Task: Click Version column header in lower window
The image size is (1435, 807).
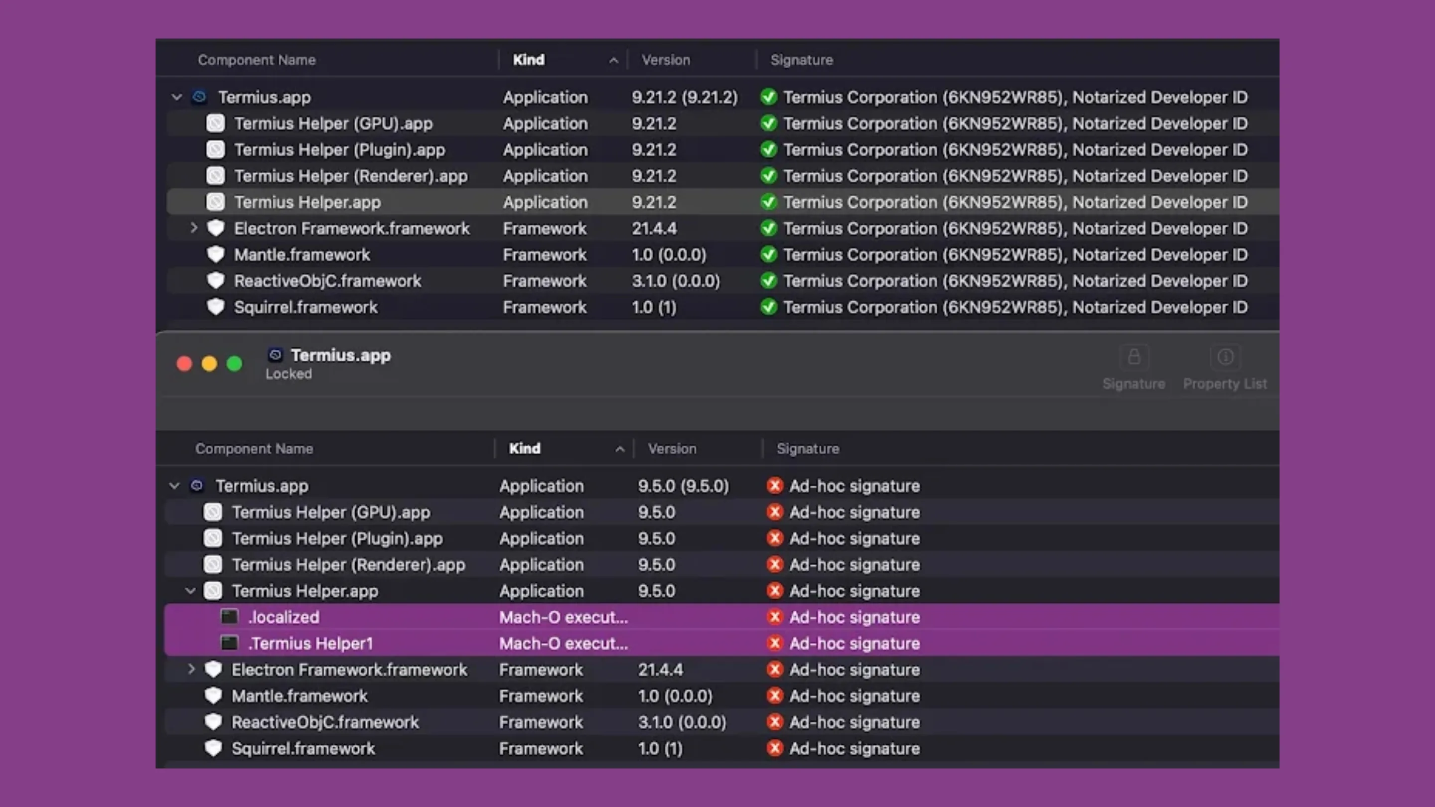Action: click(672, 448)
